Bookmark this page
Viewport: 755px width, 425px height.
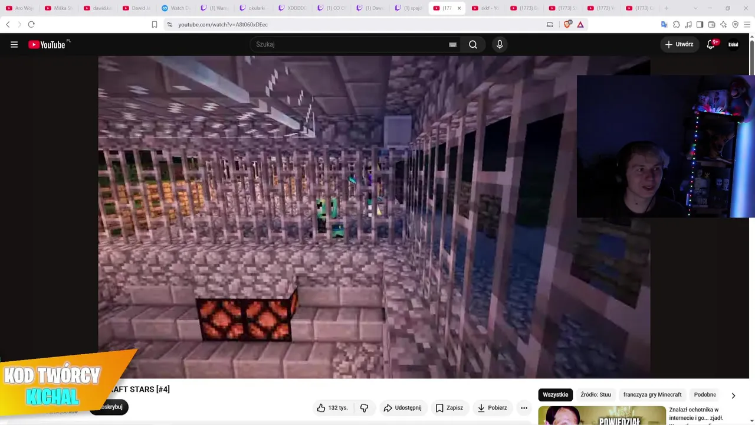(x=155, y=24)
